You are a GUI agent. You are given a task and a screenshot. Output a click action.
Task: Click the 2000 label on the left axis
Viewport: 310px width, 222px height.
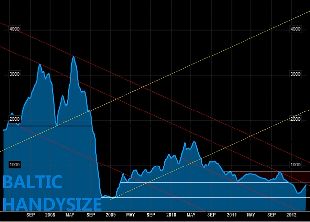pos(15,119)
